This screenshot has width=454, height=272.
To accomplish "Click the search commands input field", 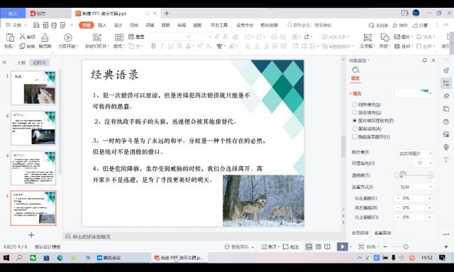I will point(309,26).
